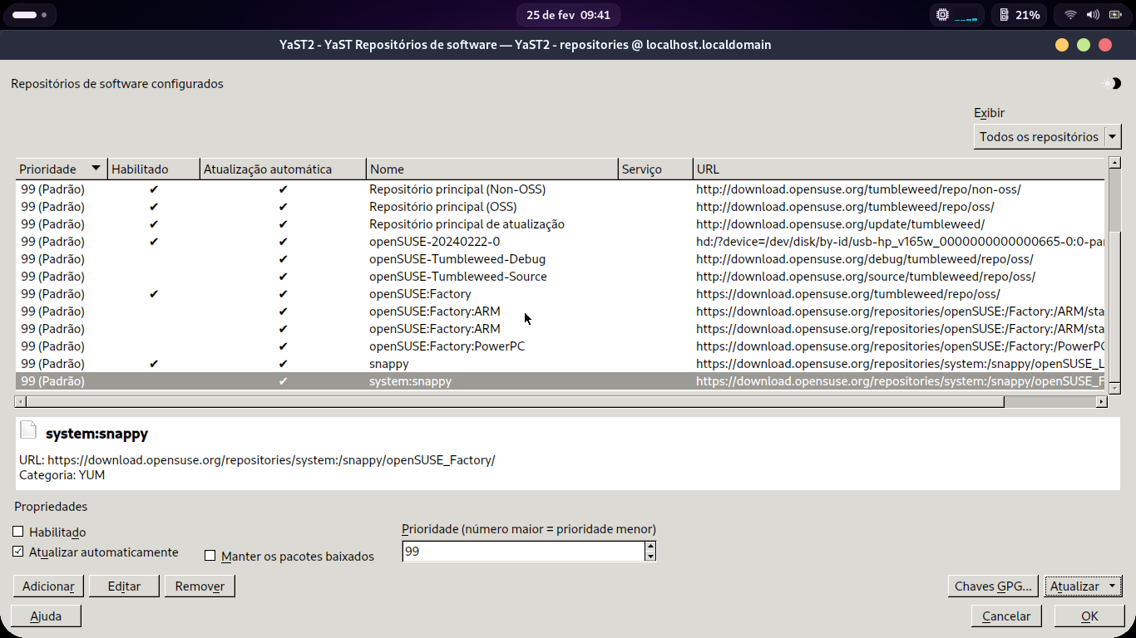Click the Prioridade number input field
Viewport: 1136px width, 638px height.
pos(522,551)
